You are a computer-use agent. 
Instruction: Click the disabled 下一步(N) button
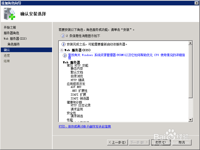tap(139, 142)
